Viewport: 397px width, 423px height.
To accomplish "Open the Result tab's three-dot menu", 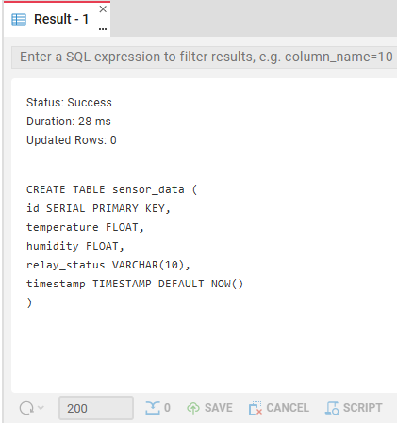I will click(x=103, y=29).
